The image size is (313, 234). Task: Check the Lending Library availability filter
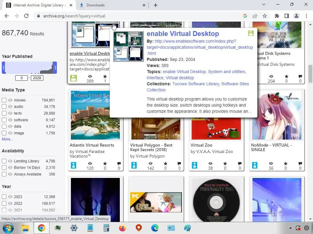4,161
